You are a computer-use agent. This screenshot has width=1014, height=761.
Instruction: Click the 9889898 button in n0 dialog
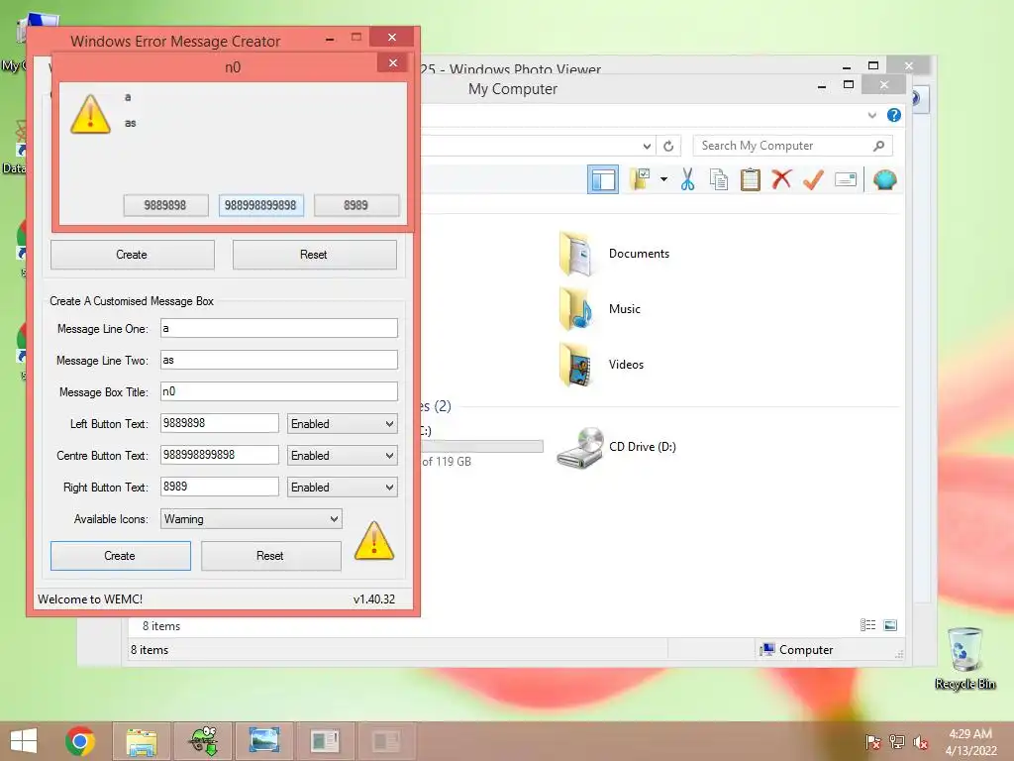165,205
